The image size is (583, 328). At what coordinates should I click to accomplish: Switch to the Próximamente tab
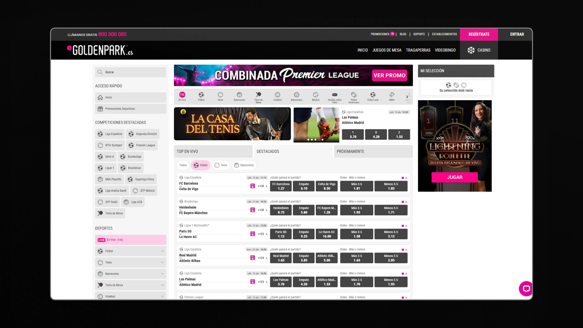[373, 151]
